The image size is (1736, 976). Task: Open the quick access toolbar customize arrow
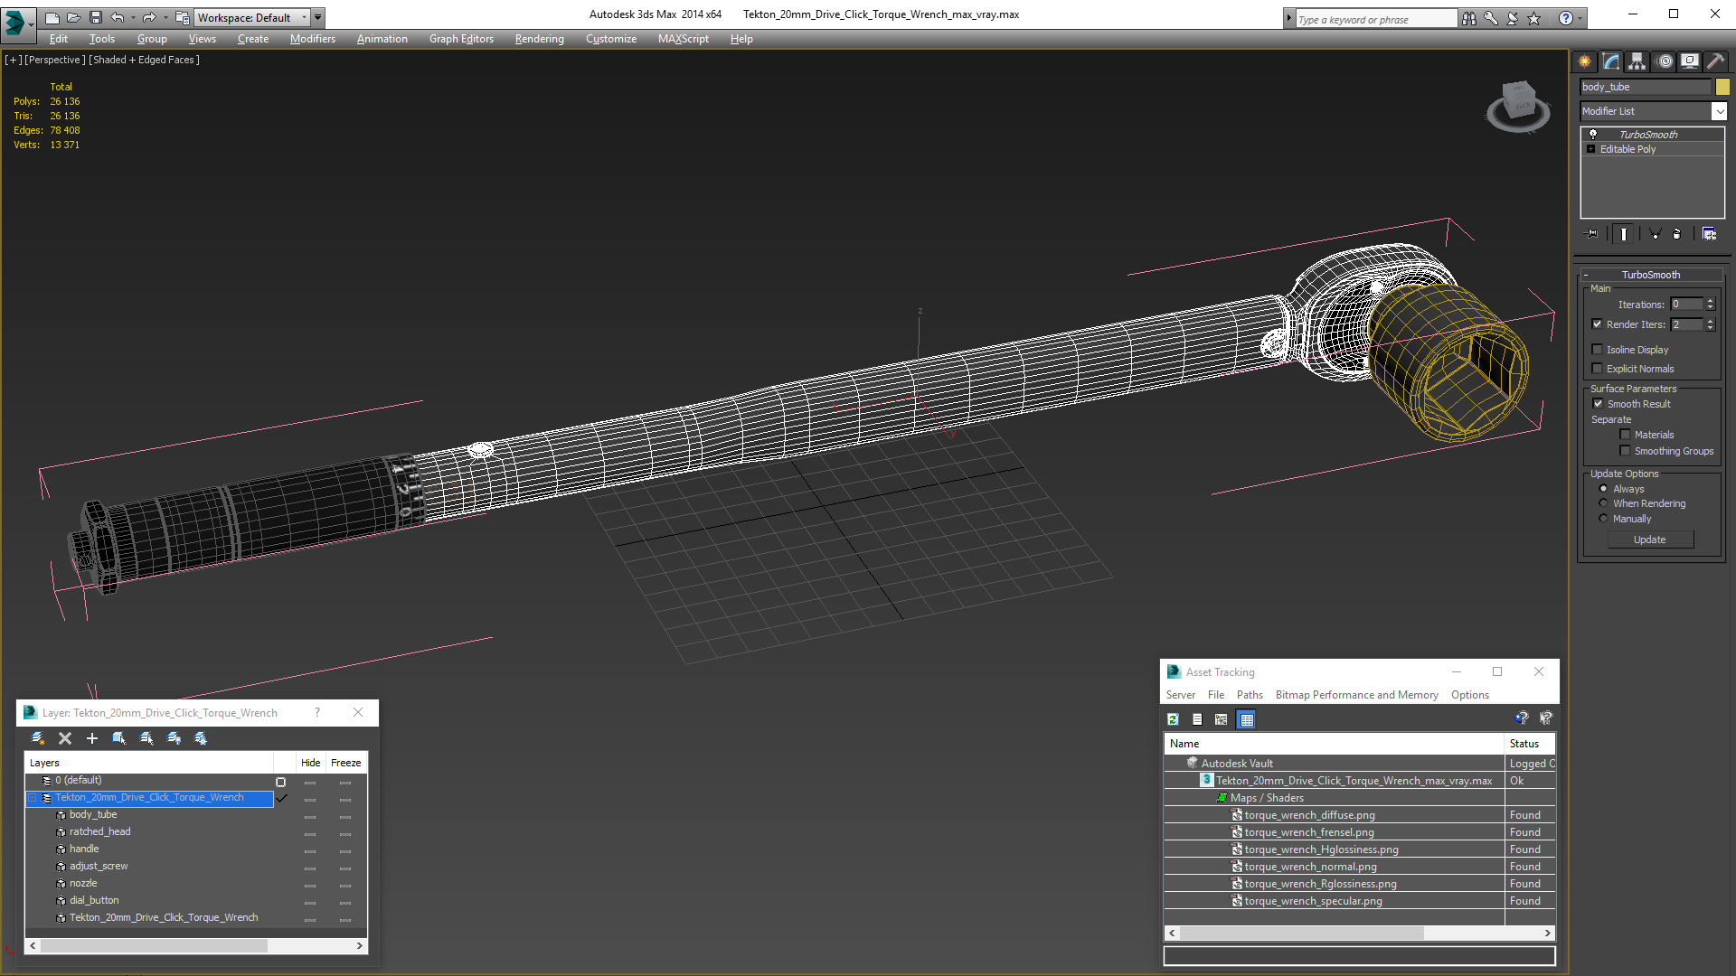click(317, 17)
